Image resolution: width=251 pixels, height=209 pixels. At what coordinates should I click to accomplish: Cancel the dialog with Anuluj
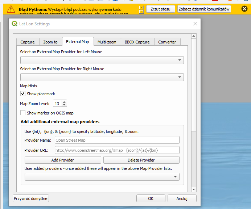(x=182, y=198)
